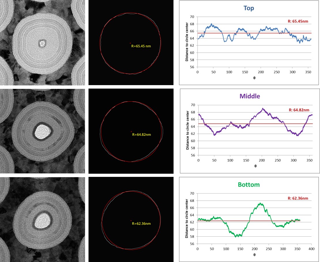Select the vertical axis title of Middle chart
This screenshot has height=262, width=320.
click(x=187, y=131)
